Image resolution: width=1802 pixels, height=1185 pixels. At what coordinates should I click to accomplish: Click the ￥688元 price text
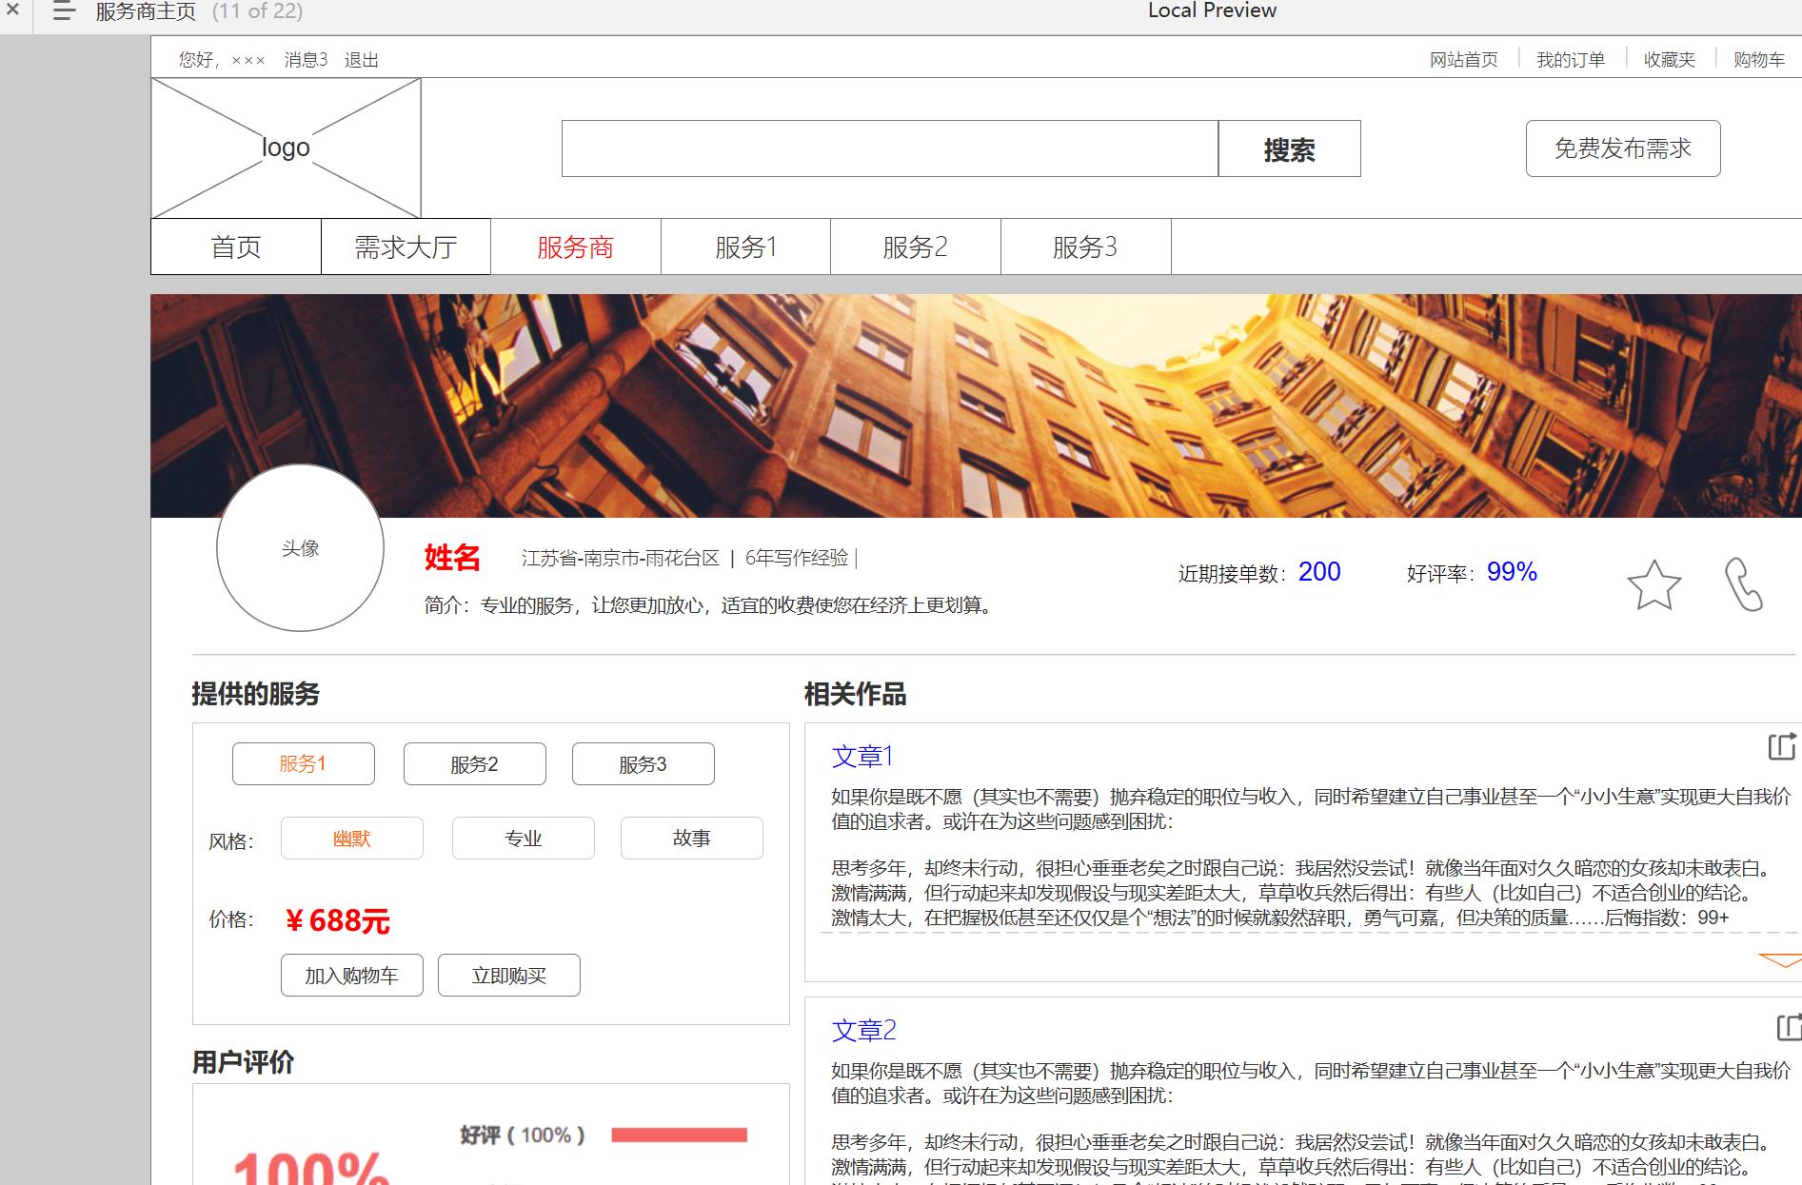[x=337, y=920]
